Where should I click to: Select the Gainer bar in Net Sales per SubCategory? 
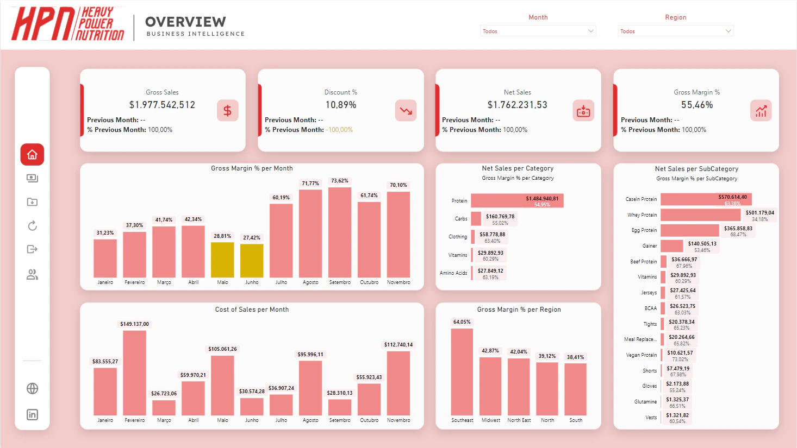pyautogui.click(x=672, y=246)
